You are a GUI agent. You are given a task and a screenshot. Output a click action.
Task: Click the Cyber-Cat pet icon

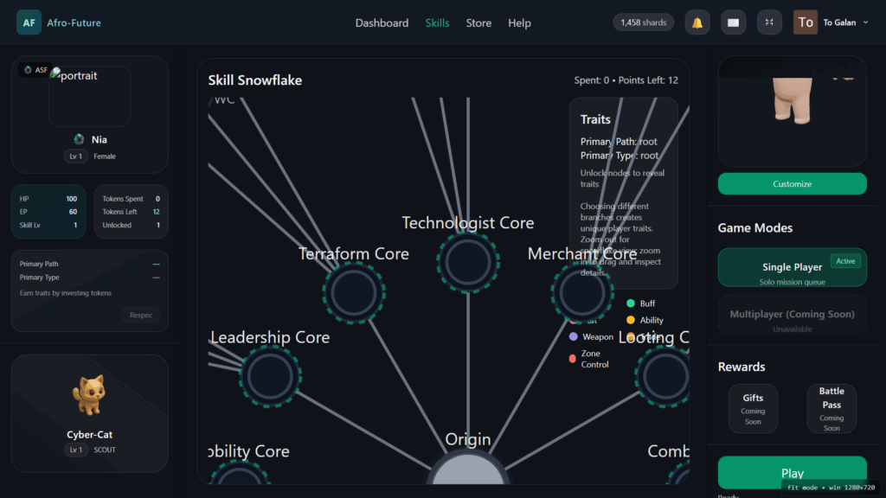pos(89,395)
